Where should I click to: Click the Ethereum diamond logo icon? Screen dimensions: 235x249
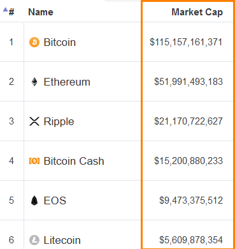pyautogui.click(x=34, y=82)
